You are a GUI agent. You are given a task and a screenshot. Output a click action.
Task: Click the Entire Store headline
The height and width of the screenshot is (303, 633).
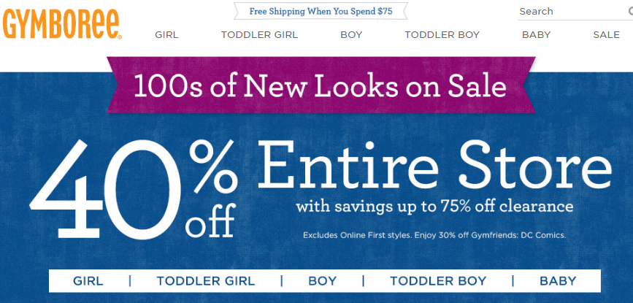434,166
